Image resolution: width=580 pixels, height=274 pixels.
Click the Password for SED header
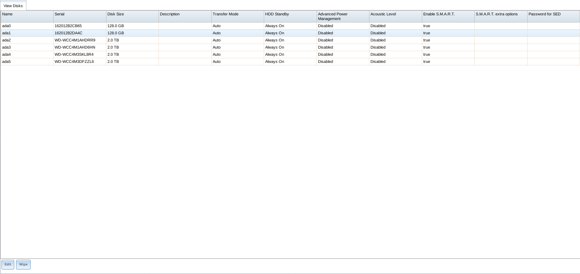[x=553, y=16]
